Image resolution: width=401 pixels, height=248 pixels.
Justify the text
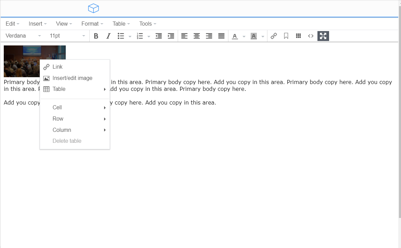(x=221, y=36)
